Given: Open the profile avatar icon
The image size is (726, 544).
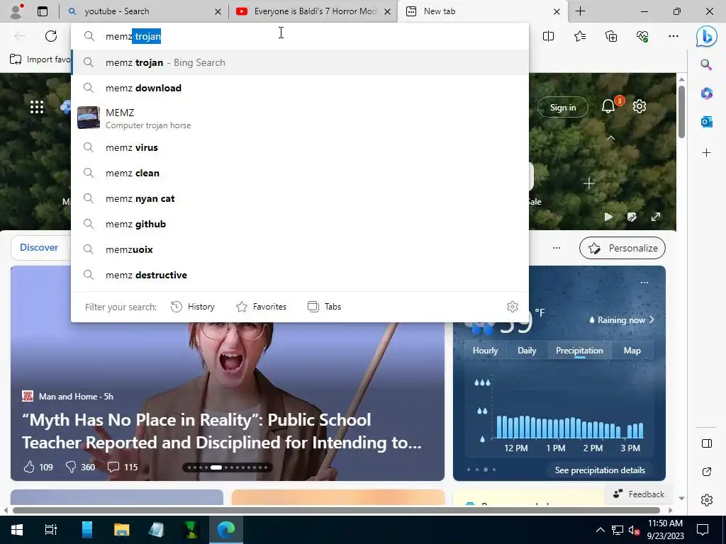Looking at the screenshot, I should click(17, 11).
